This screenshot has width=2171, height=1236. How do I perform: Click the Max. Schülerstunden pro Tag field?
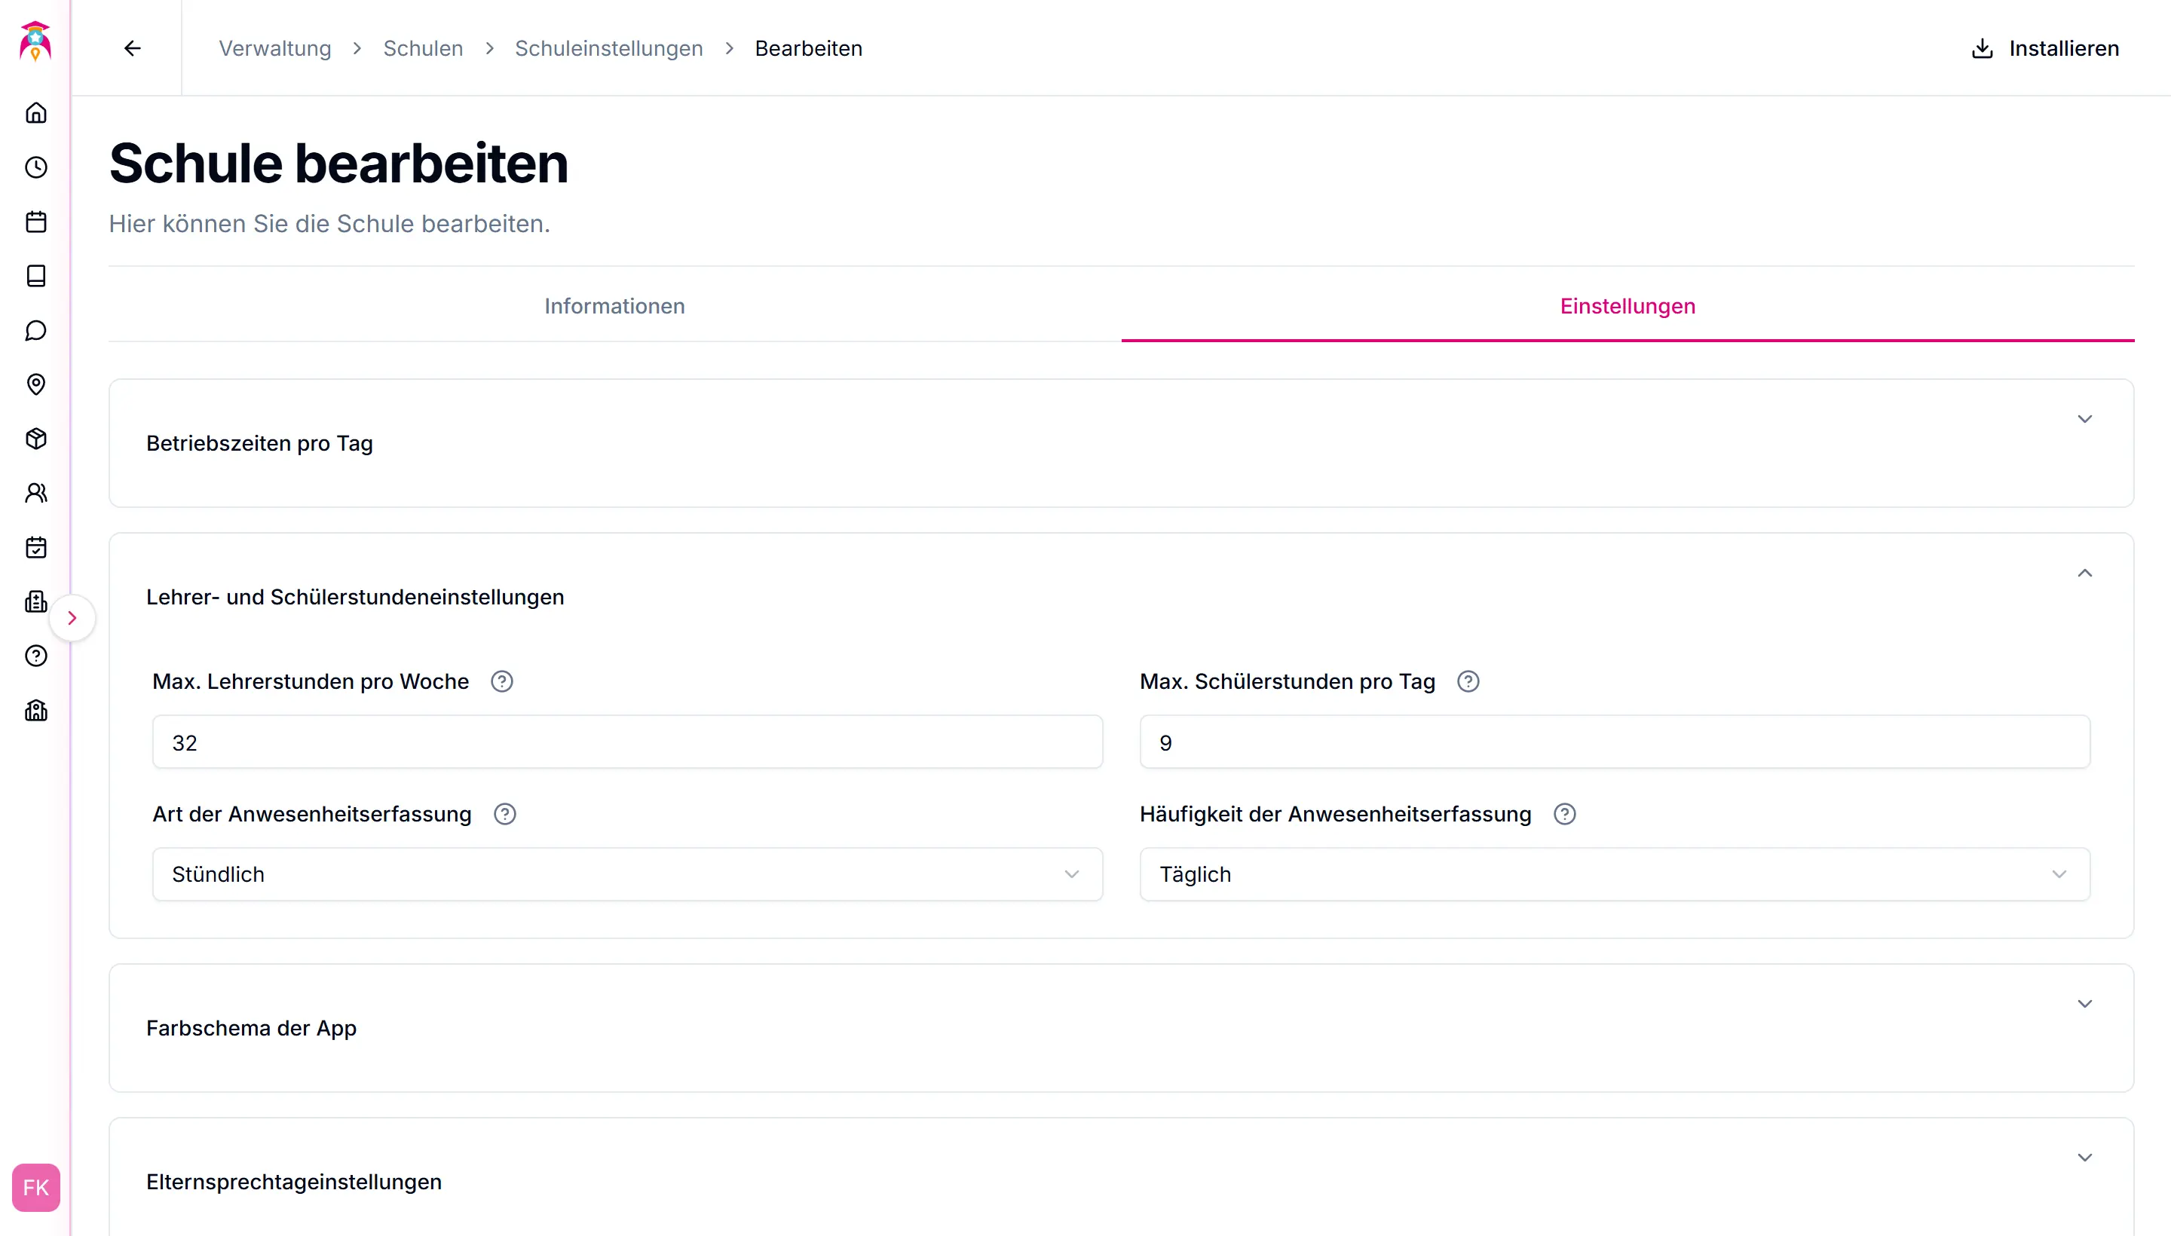[x=1613, y=743]
